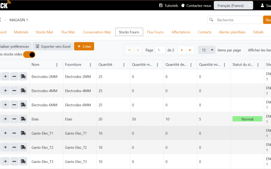
Task: Go to next page arrow
Action: coord(182,50)
